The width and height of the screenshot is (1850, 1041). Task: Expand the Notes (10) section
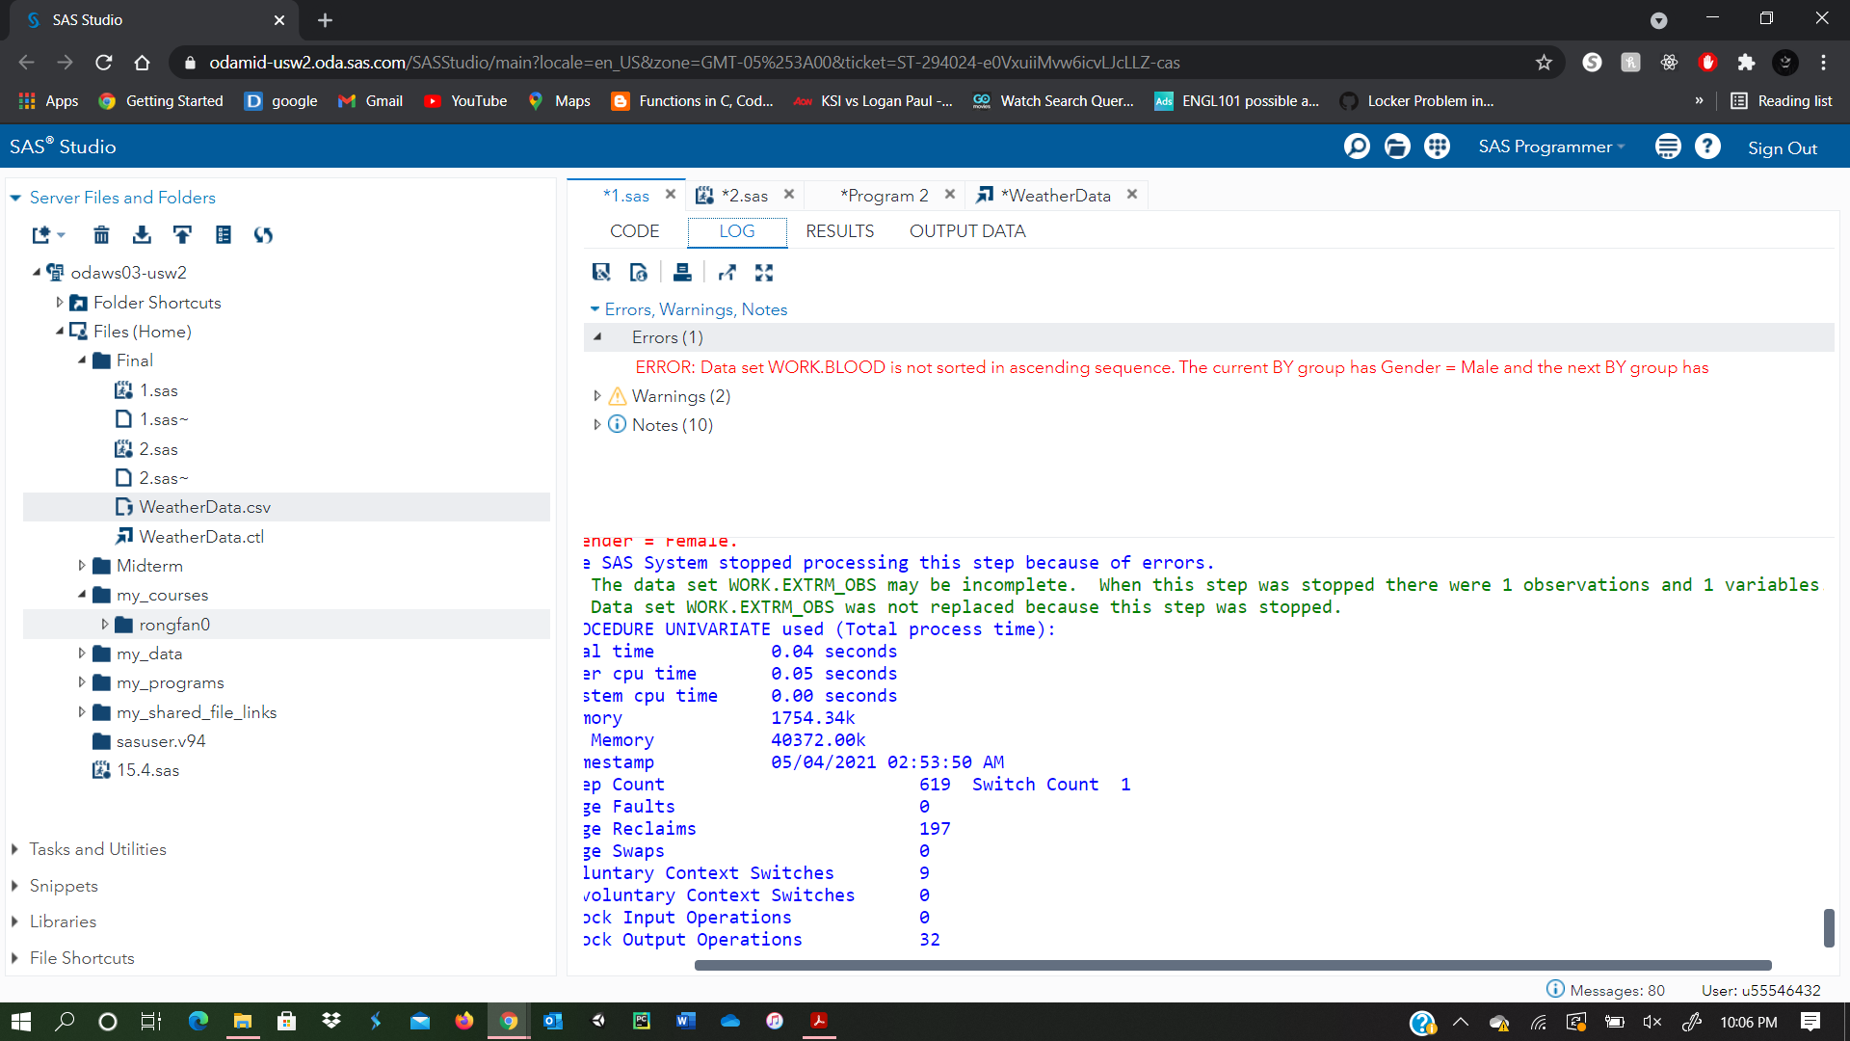coord(596,424)
